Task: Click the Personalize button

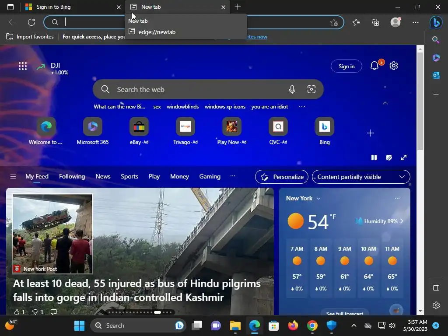Action: [x=282, y=177]
